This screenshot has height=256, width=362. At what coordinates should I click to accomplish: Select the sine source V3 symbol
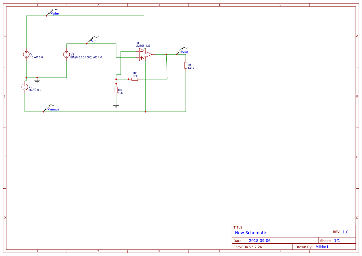66,54
